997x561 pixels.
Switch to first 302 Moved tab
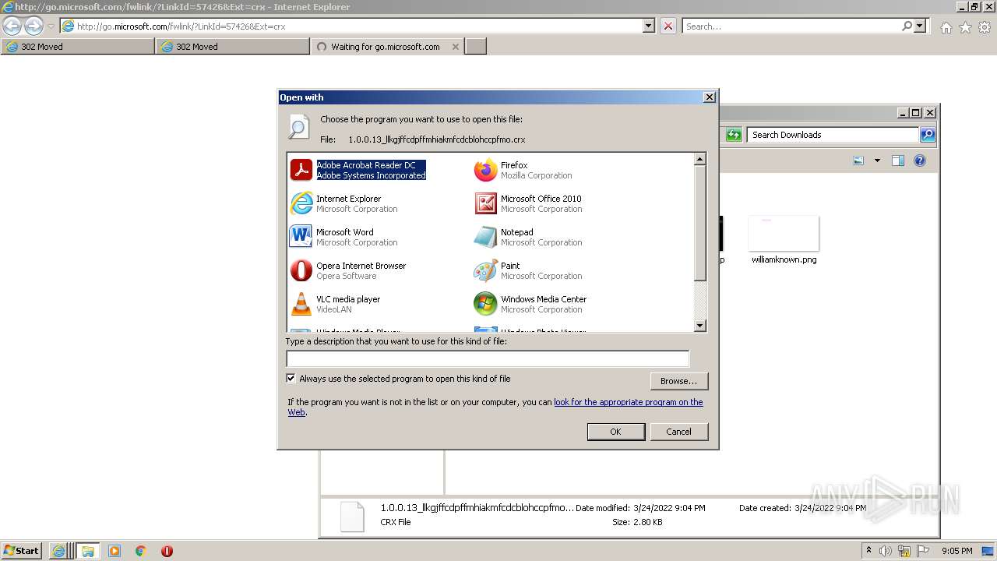[78, 47]
